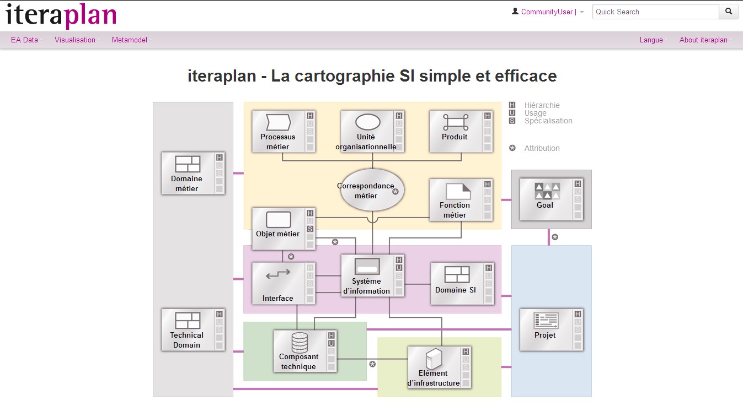Click the S Spécialisation legend icon

pos(512,121)
